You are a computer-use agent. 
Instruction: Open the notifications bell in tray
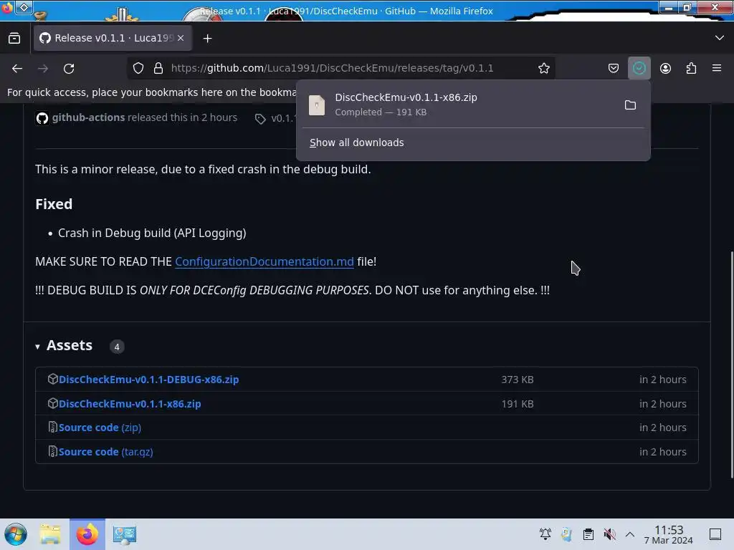pos(545,534)
